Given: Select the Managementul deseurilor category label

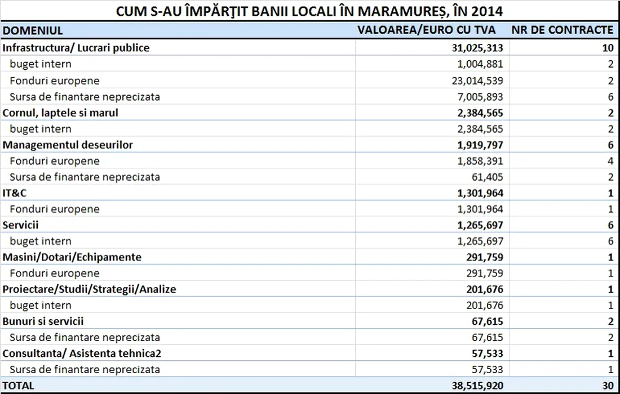Looking at the screenshot, I should pos(68,145).
